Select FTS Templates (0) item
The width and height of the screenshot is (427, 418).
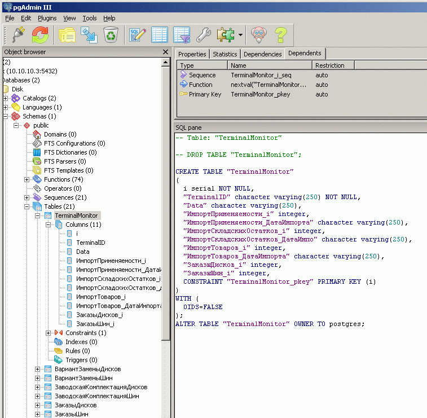coord(69,170)
